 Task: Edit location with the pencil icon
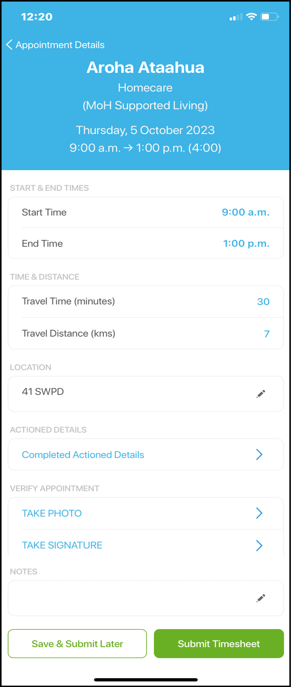coord(261,394)
